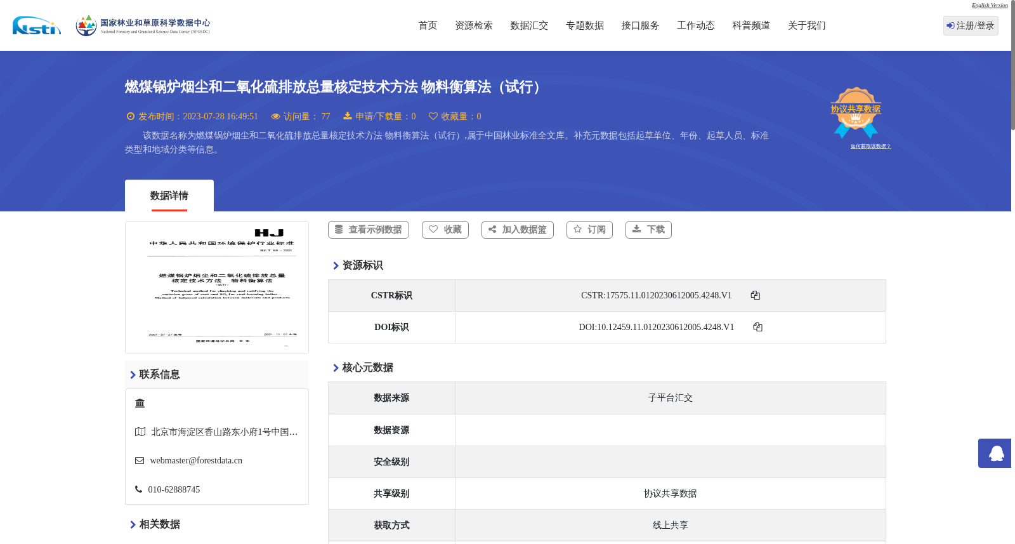Click the email webmaster@forestdata.cn
This screenshot has width=1015, height=544.
(196, 461)
